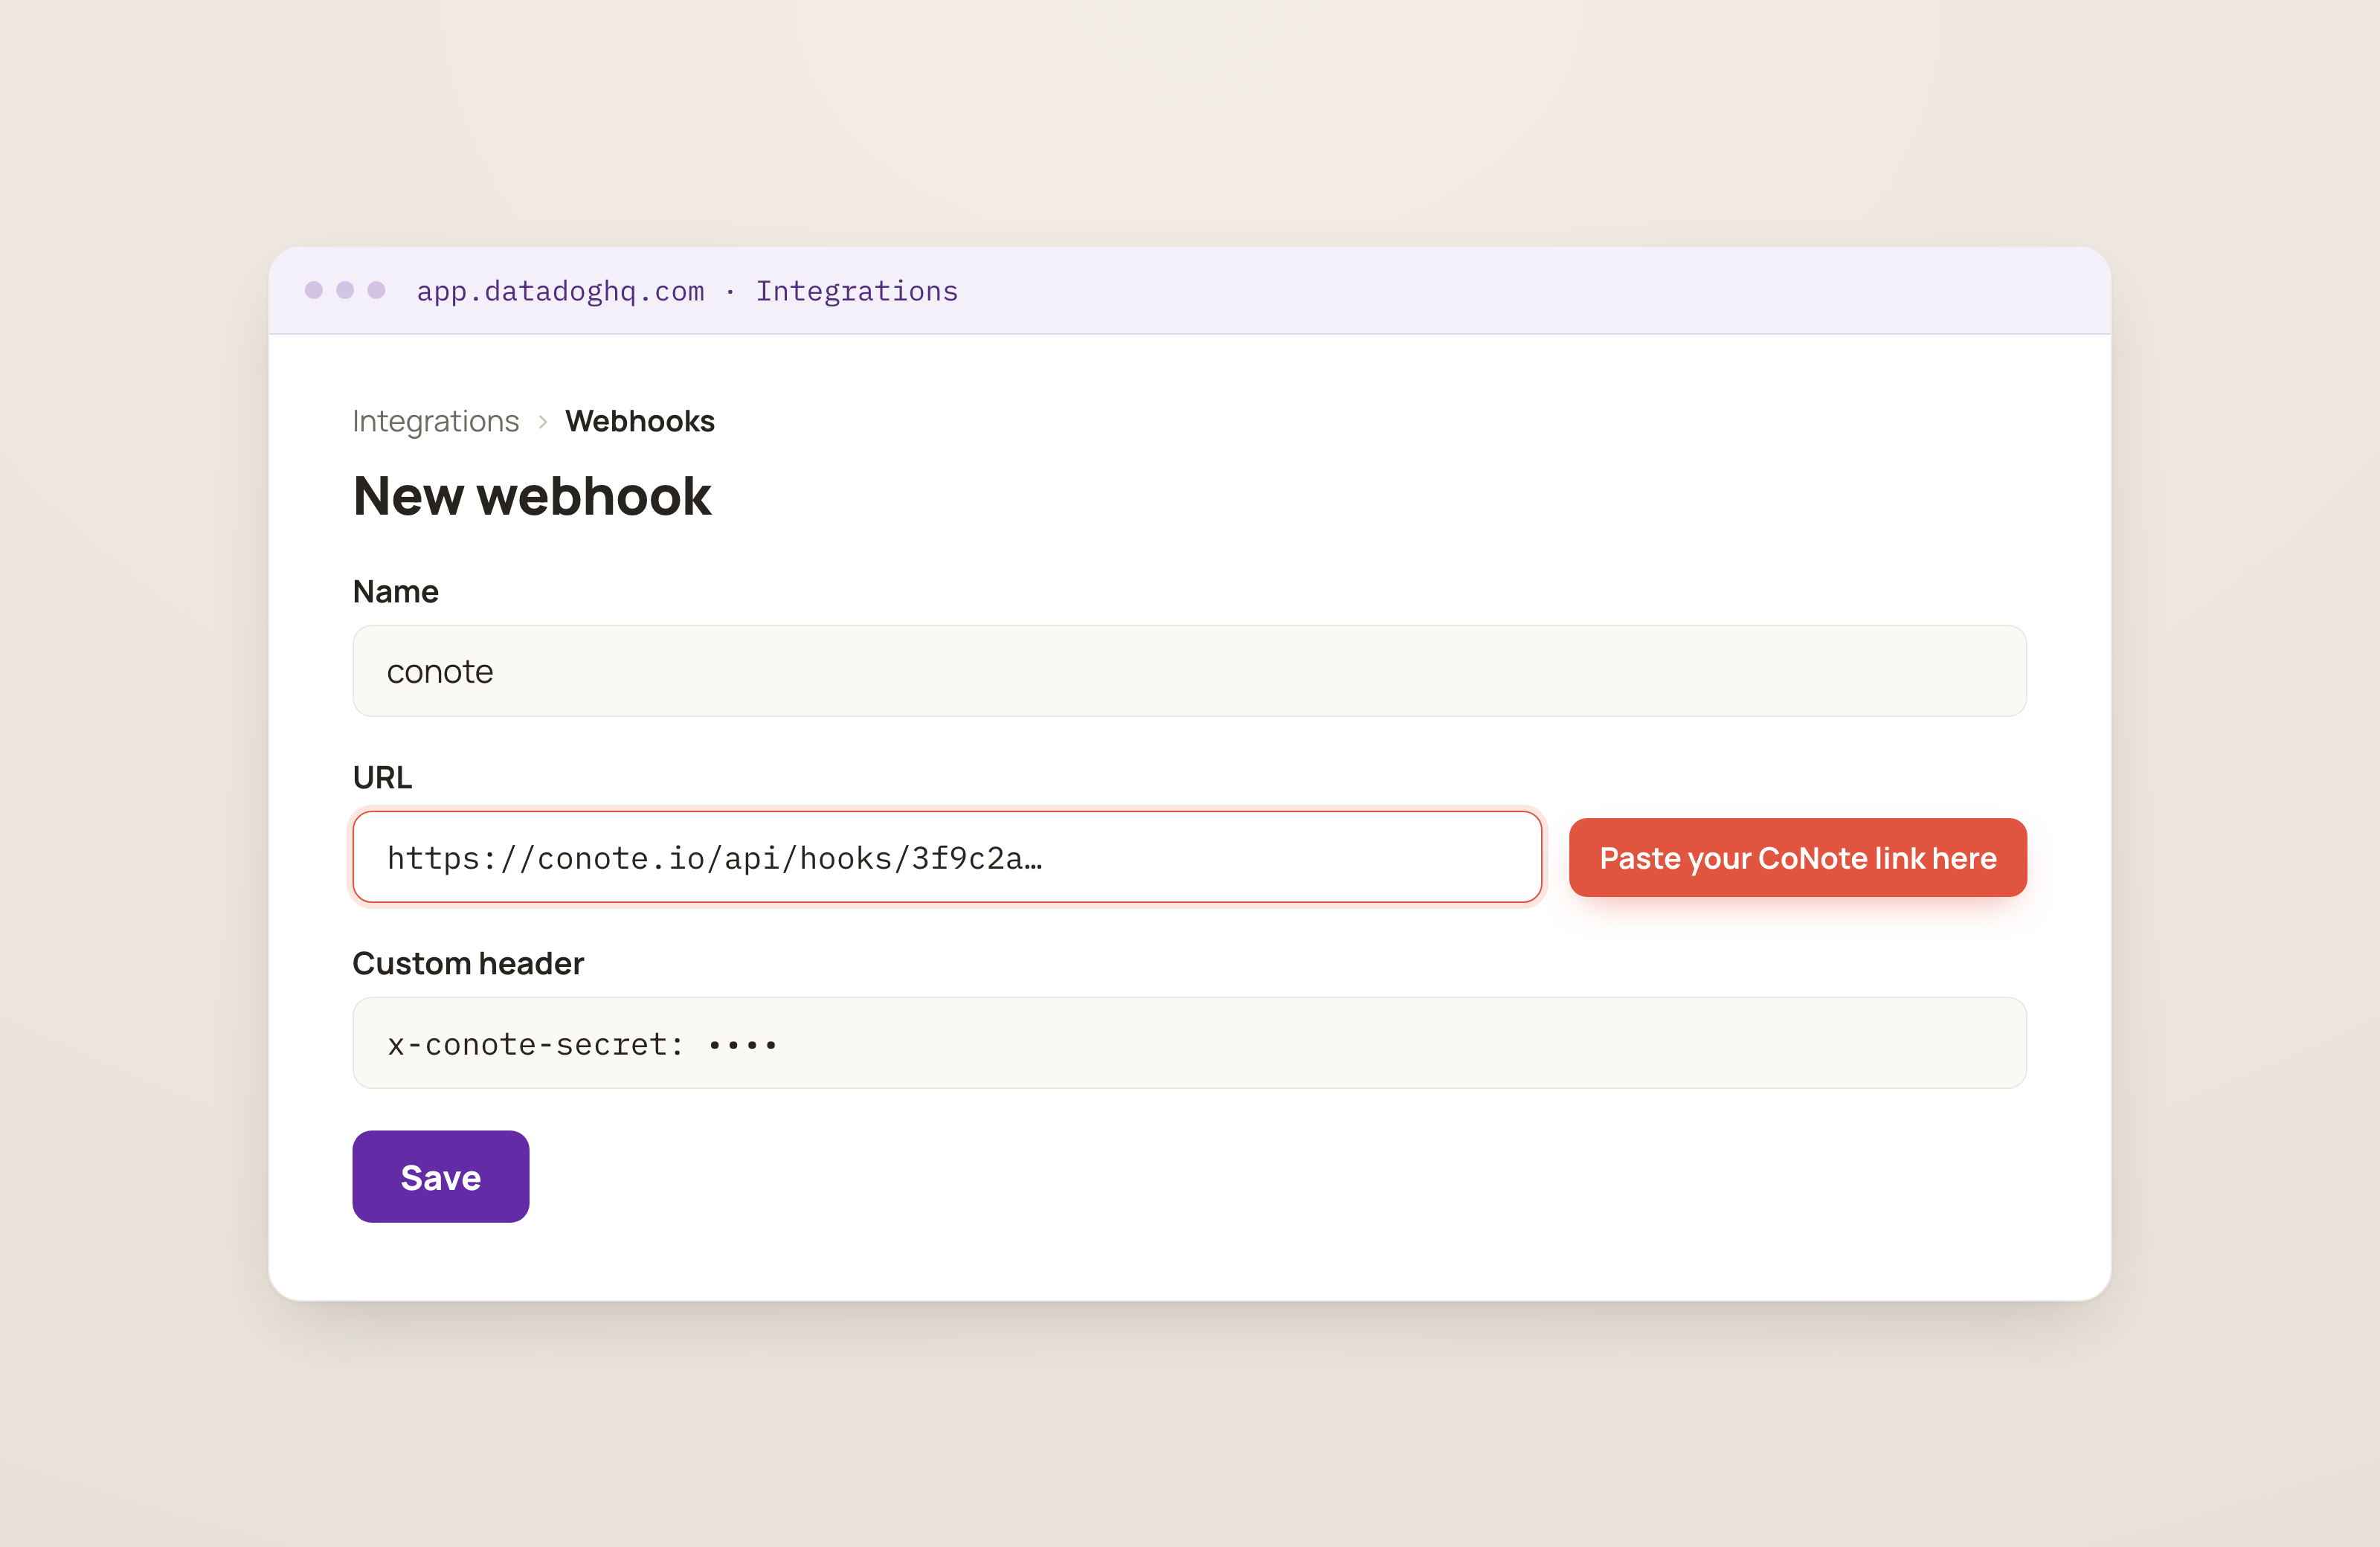The height and width of the screenshot is (1547, 2380).
Task: Click the Custom header field
Action: (1189, 1043)
